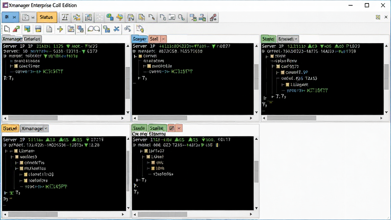The width and height of the screenshot is (391, 220).
Task: Click the red-and-green arrow toolbar icon
Action: [16, 29]
